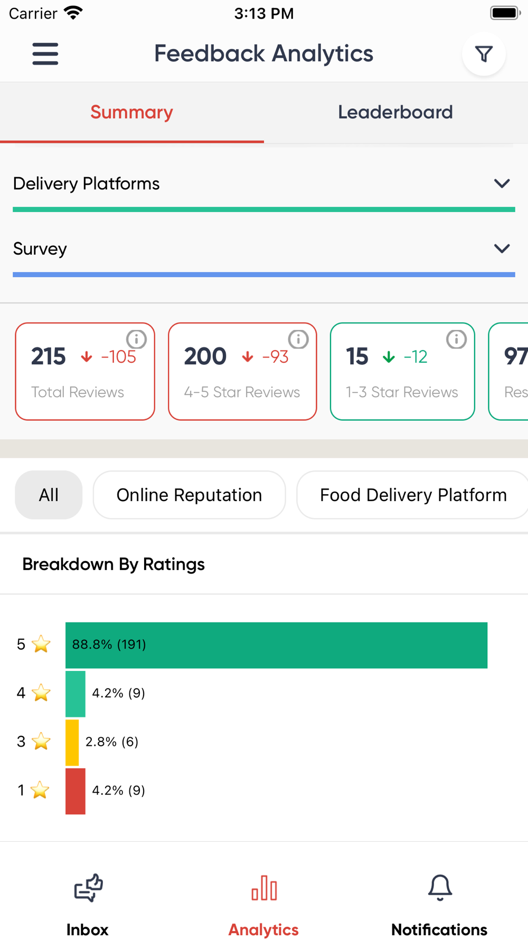
Task: Select the All filter chip
Action: (x=49, y=495)
